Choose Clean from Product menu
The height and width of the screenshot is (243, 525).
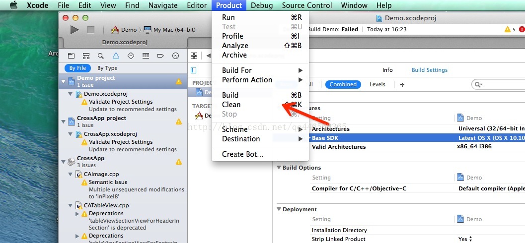tap(260, 105)
